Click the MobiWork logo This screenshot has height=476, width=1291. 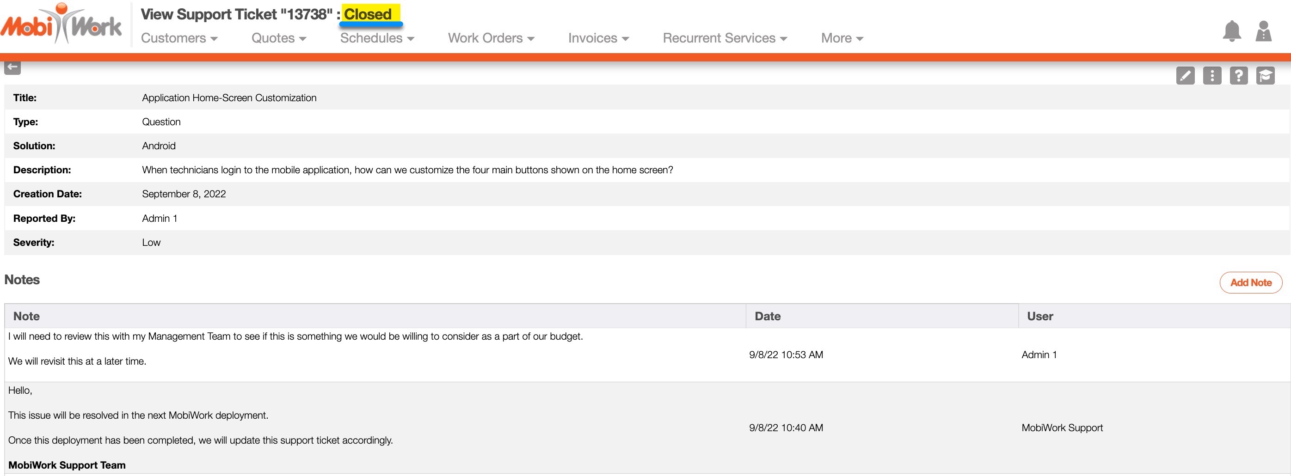(61, 24)
